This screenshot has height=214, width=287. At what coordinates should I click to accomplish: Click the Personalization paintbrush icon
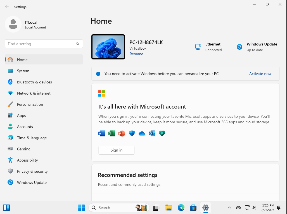click(10, 104)
